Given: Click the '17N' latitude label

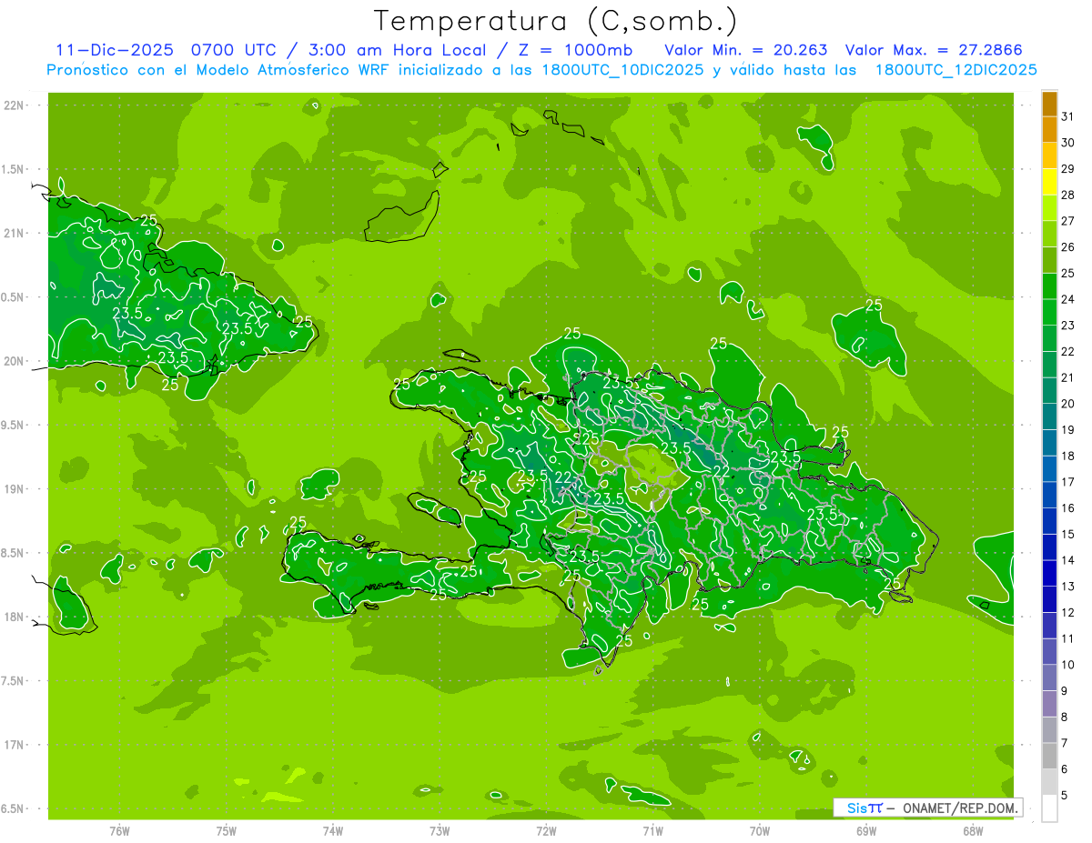Looking at the screenshot, I should point(15,745).
